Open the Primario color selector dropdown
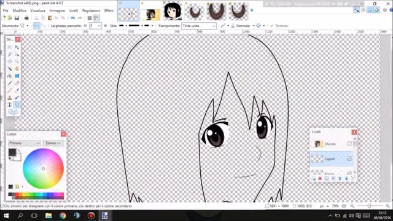This screenshot has height=221, width=393. pyautogui.click(x=25, y=143)
